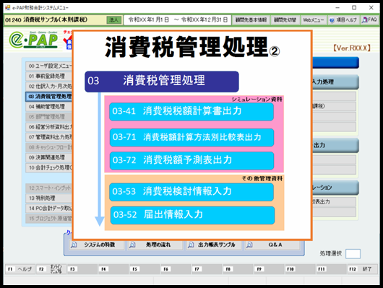This screenshot has width=383, height=288.
Task: Select 01 事前登録処理 menu item
Action: pos(49,76)
